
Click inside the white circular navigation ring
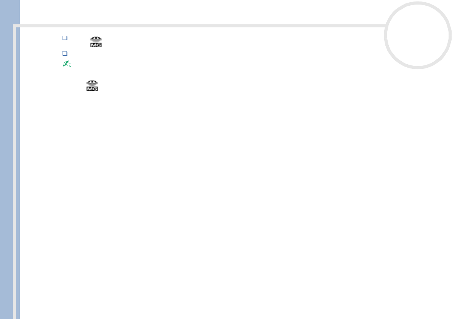tap(418, 35)
